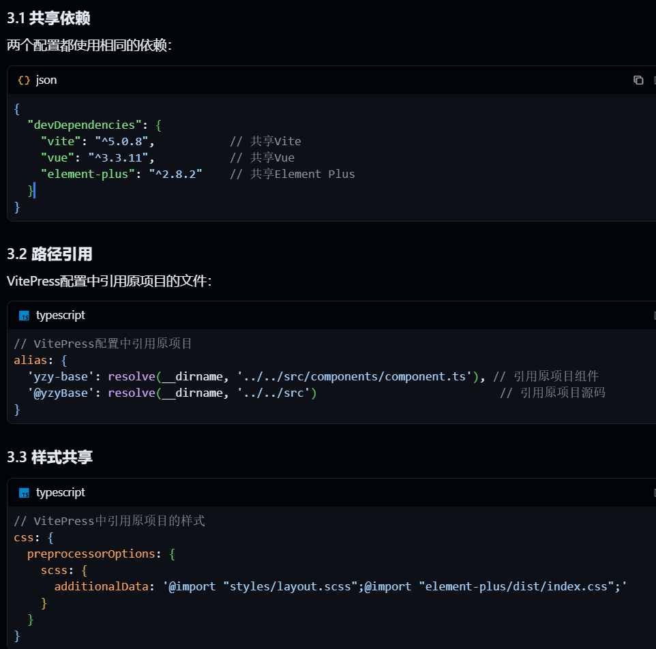Viewport: 656px width, 649px height.
Task: Click the "devDependencies" key
Action: point(85,125)
